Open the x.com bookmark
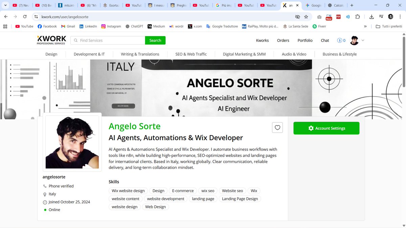 tap(195, 26)
